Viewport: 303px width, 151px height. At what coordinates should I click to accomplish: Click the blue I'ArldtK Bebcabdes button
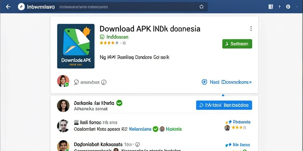click(x=224, y=105)
